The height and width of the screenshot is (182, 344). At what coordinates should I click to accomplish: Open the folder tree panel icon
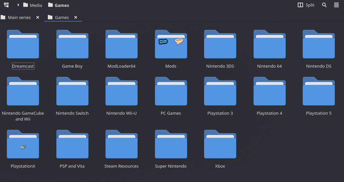tap(6, 5)
